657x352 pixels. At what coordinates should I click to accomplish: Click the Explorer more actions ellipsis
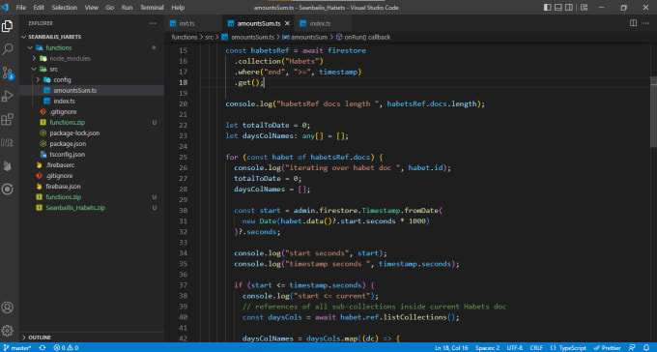153,23
